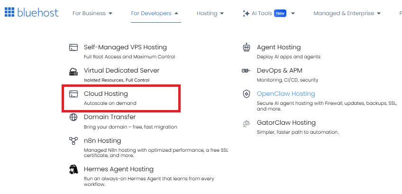Open the OpenClaw Hosting link

coord(286,93)
